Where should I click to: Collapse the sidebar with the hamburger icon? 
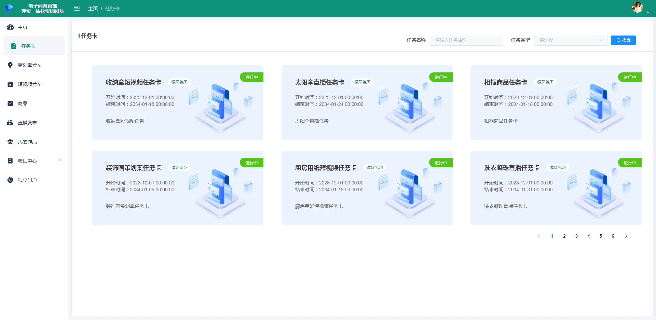point(77,9)
